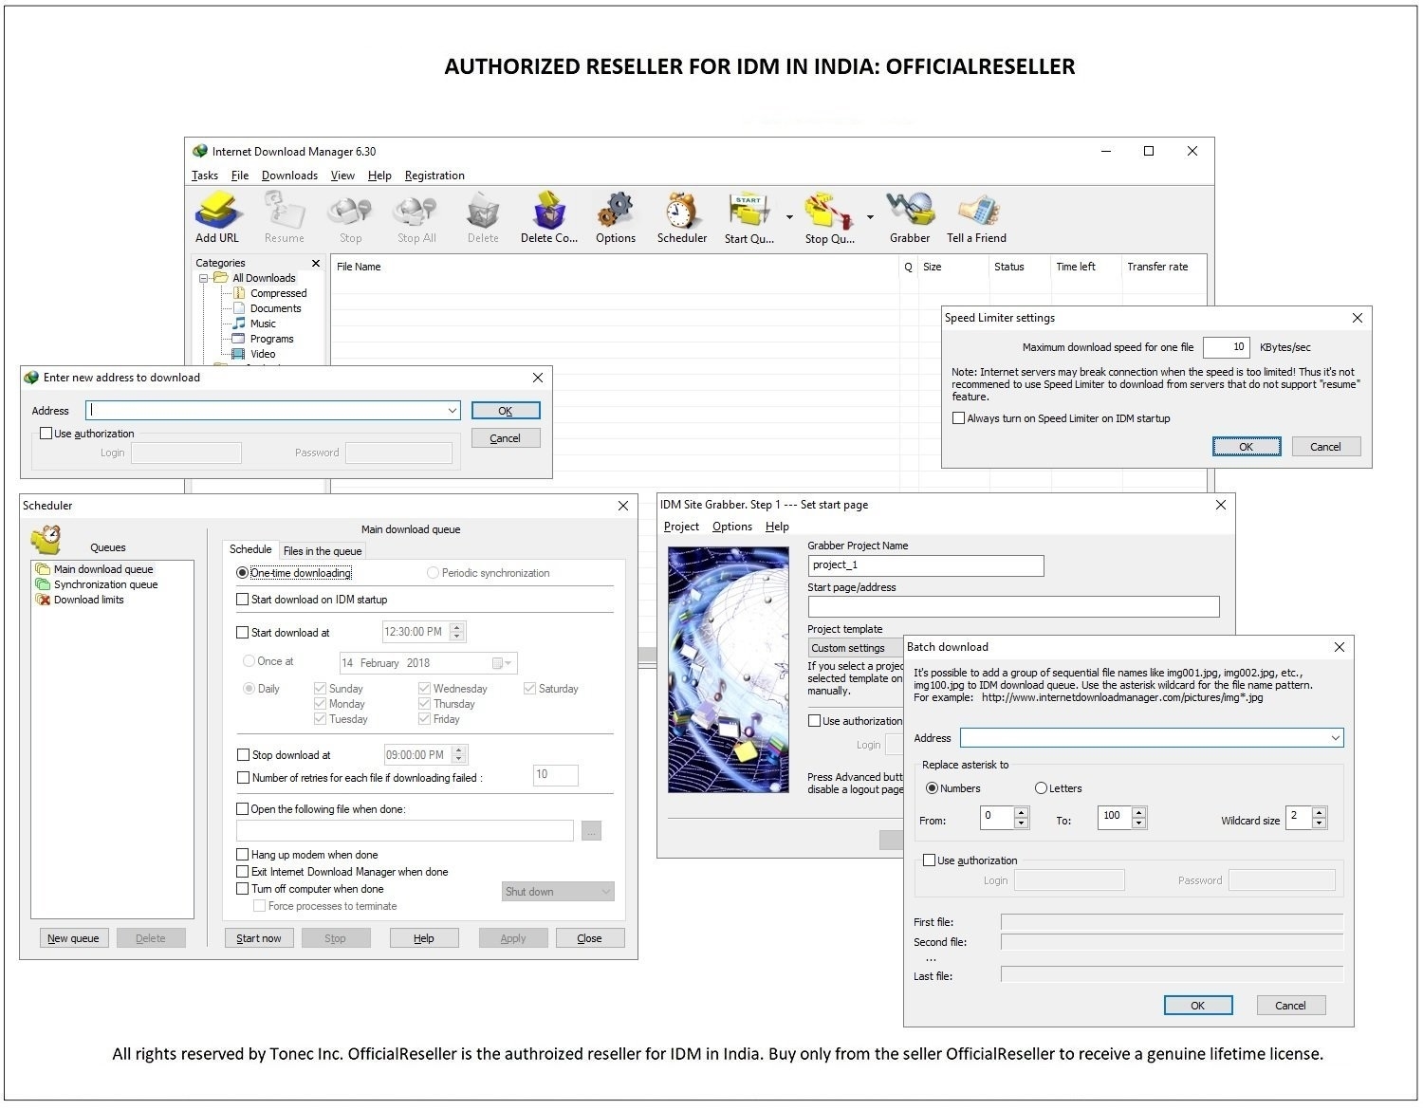The width and height of the screenshot is (1423, 1110).
Task: Close the Categories panel
Action: (x=316, y=263)
